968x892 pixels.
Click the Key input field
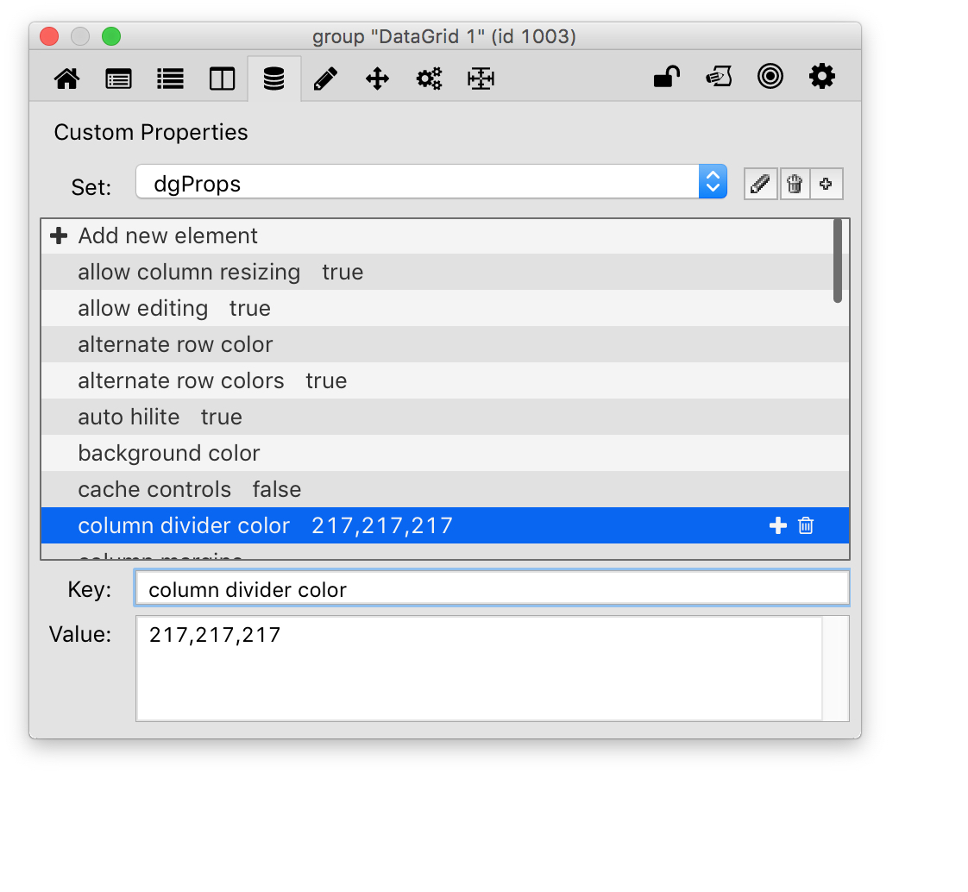pos(492,590)
